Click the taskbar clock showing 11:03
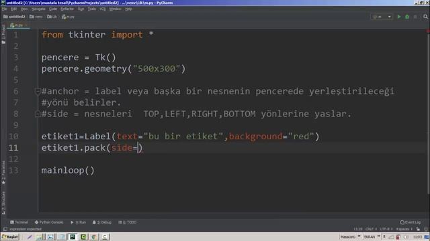 417,236
